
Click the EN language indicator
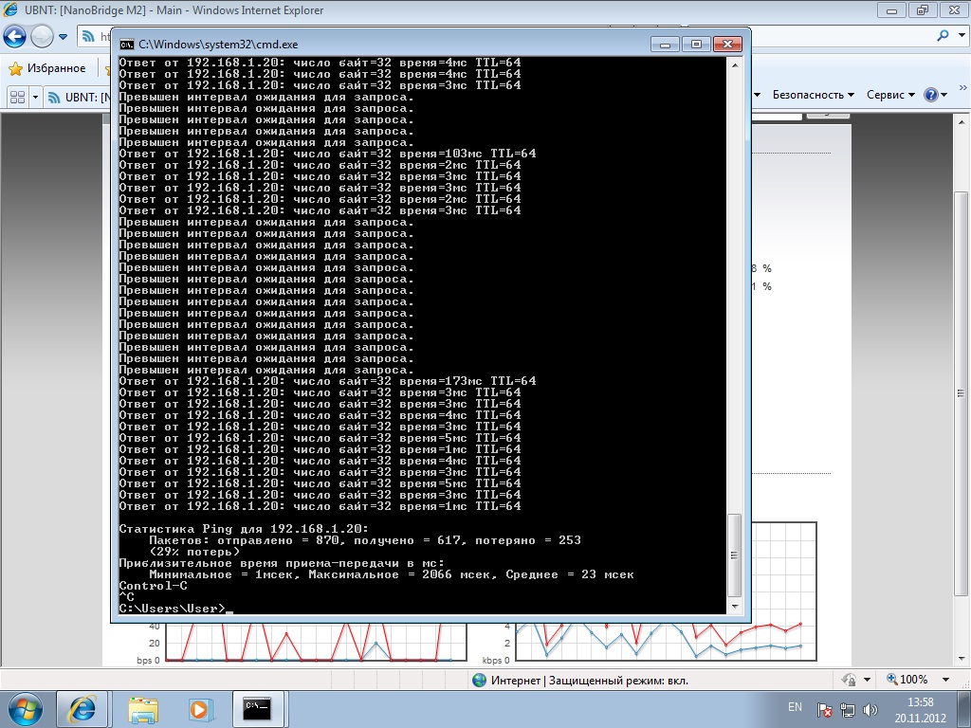point(795,707)
